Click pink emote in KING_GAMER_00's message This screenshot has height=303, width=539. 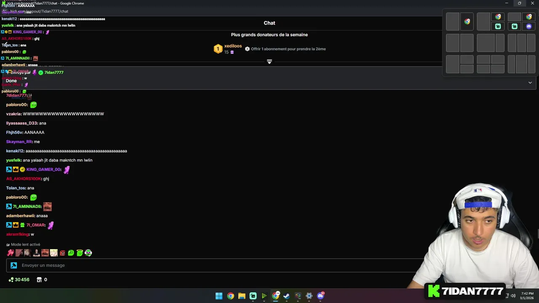[x=67, y=170]
